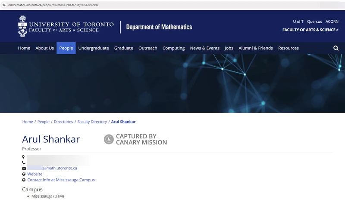
Task: Open the People menu item
Action: [x=66, y=48]
